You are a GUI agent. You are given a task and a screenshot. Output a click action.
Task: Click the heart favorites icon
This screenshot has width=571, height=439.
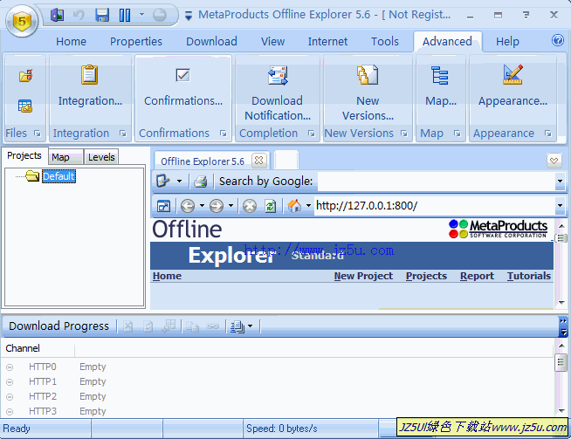[x=554, y=161]
